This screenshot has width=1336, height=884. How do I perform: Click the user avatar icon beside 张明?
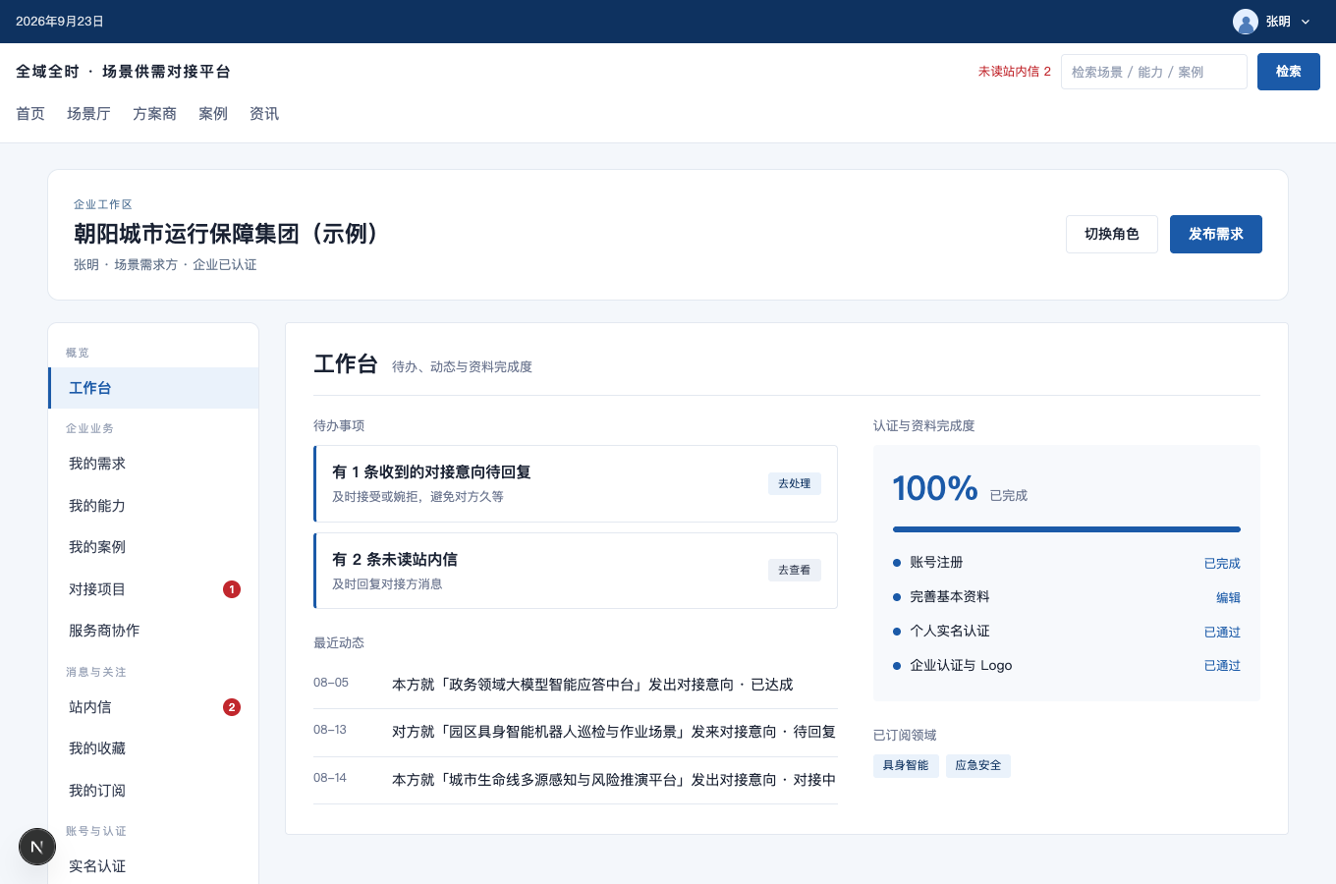[1246, 22]
